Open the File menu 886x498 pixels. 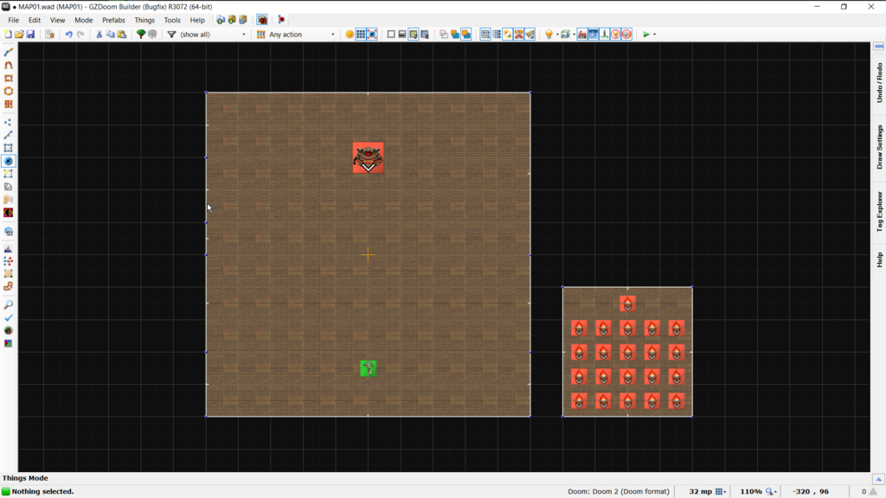tap(14, 20)
